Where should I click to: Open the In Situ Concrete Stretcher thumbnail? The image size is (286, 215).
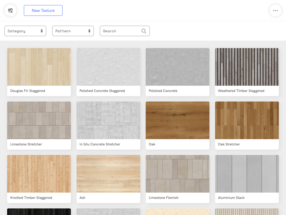[x=108, y=120]
